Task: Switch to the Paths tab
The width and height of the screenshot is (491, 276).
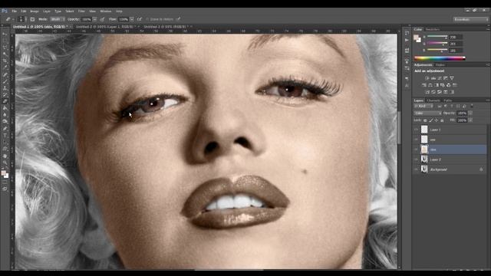Action: tap(448, 100)
